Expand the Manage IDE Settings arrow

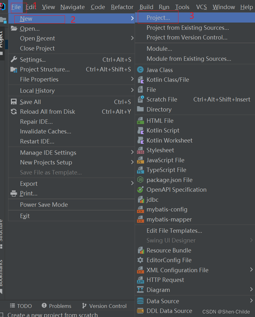coord(132,152)
